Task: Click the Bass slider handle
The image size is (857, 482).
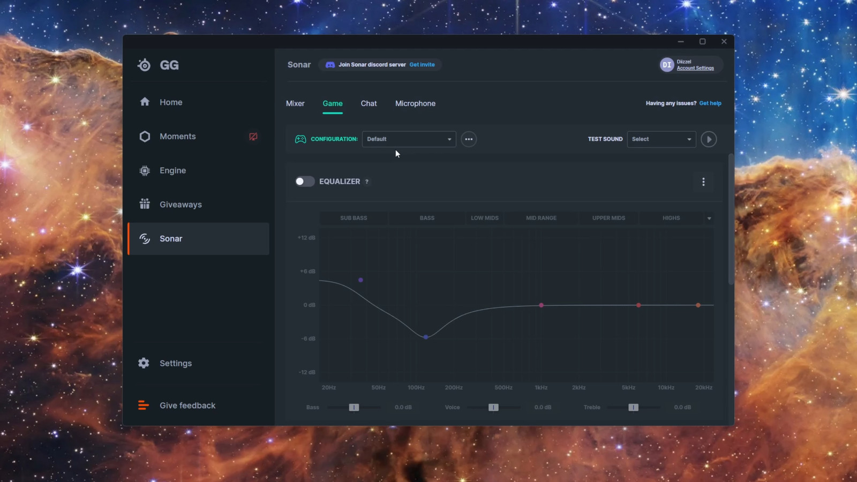Action: coord(354,408)
